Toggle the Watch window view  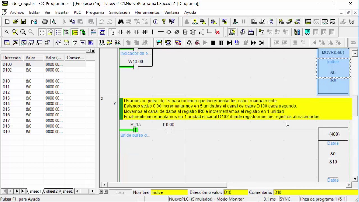coord(23,43)
